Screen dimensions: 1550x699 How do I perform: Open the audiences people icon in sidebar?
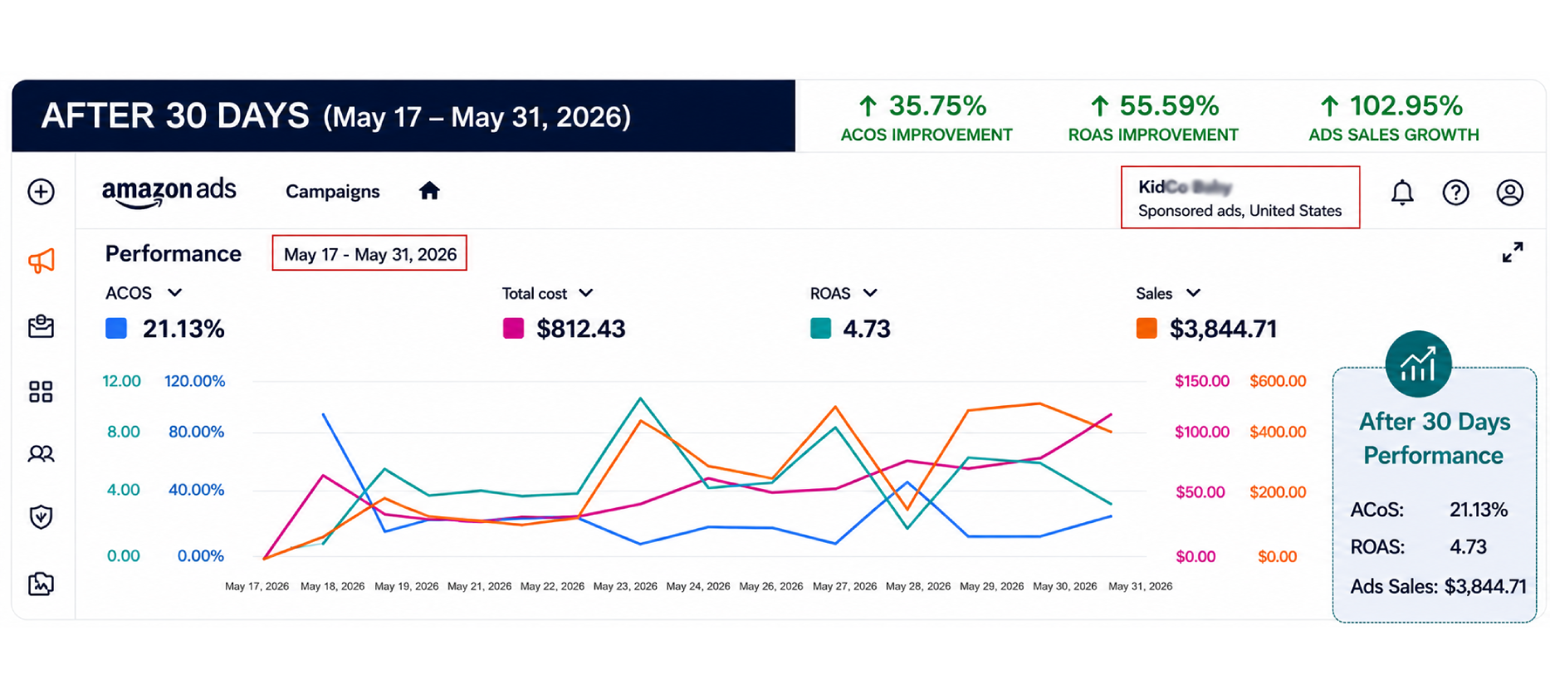[x=42, y=453]
